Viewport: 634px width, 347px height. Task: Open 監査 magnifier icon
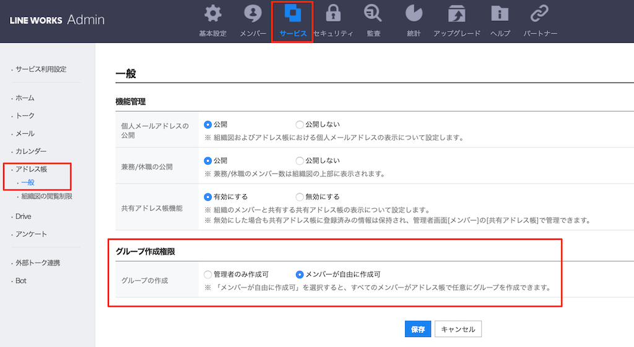click(x=373, y=14)
